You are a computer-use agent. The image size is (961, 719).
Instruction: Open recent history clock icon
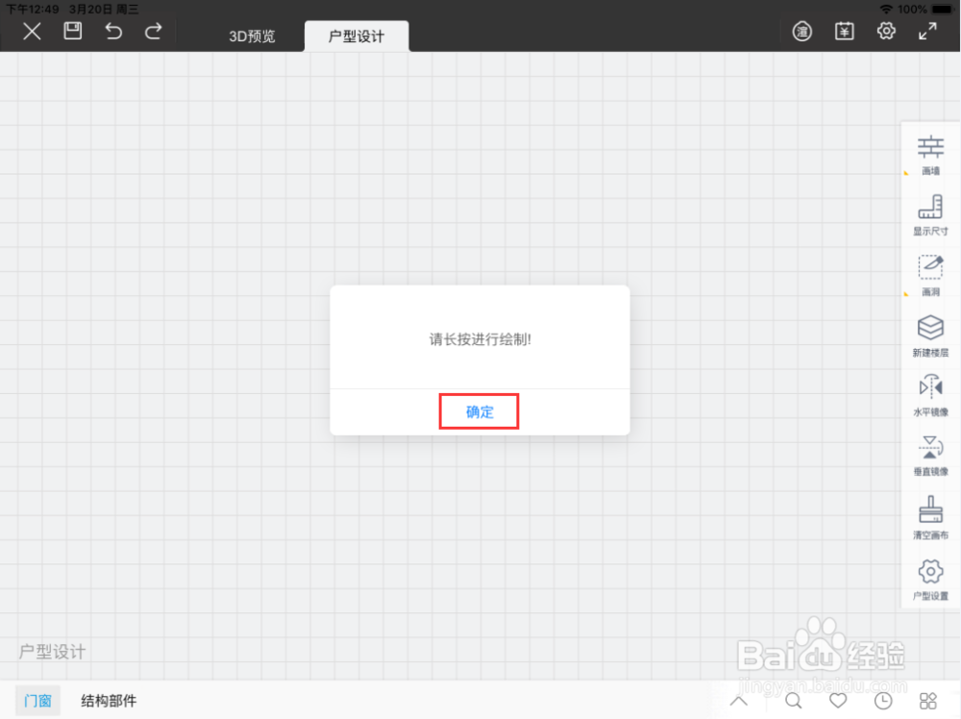click(x=883, y=701)
